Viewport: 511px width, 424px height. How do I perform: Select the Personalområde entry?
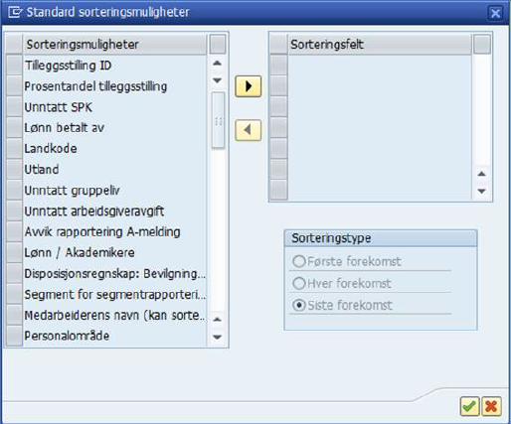tap(114, 336)
